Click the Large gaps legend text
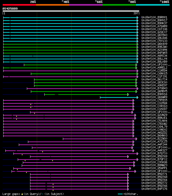This screenshot has height=196, width=172. pos(33,194)
